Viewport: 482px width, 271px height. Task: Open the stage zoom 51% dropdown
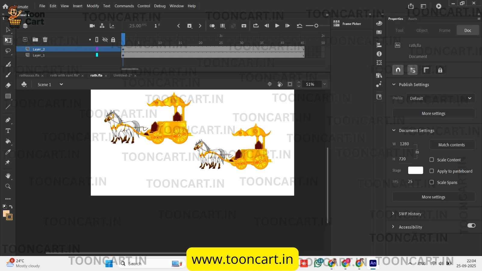(324, 84)
